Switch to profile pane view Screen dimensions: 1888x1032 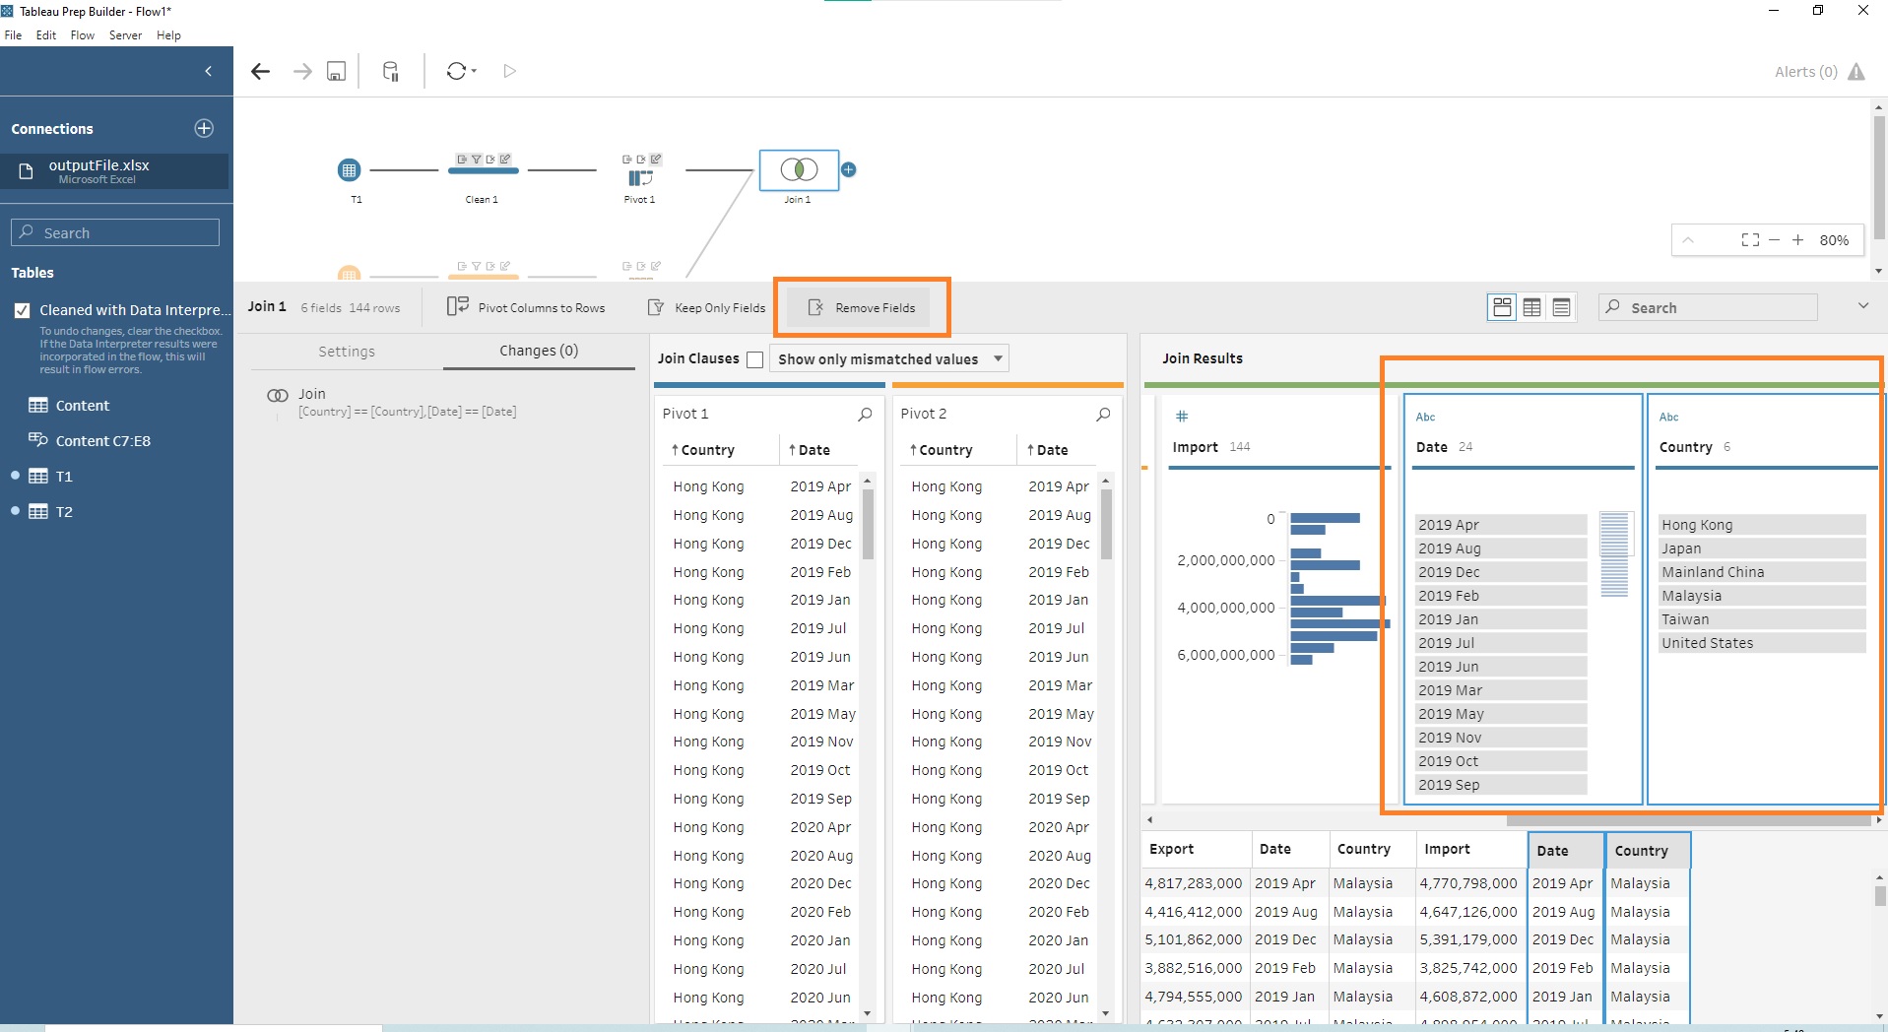1502,307
